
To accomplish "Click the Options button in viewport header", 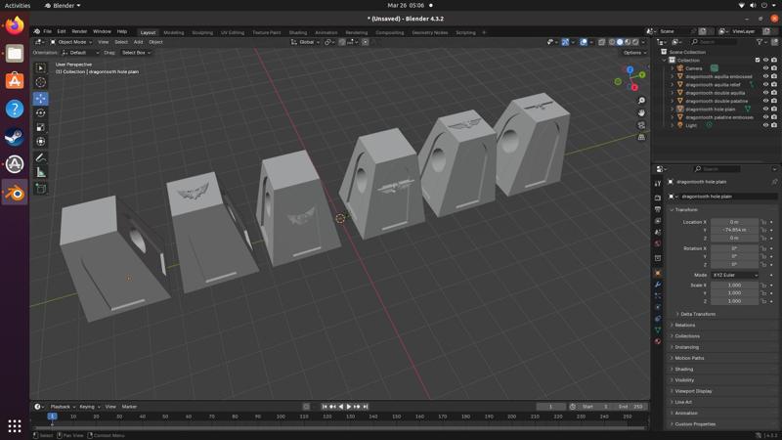I will coord(633,53).
